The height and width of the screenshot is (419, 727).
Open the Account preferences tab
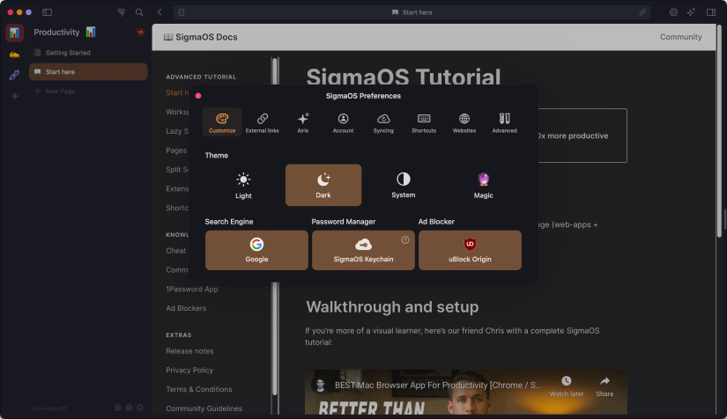point(343,122)
